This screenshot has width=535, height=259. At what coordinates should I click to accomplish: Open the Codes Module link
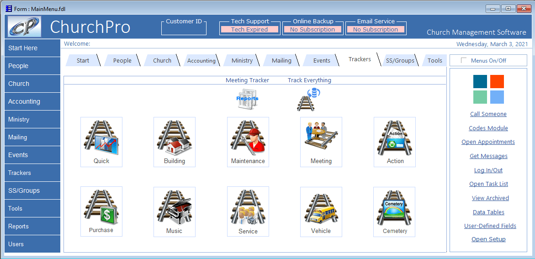(x=488, y=128)
